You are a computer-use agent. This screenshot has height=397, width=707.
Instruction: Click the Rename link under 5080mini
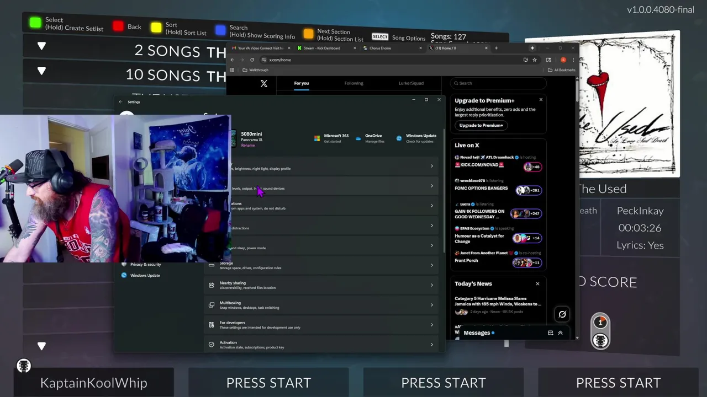(248, 146)
